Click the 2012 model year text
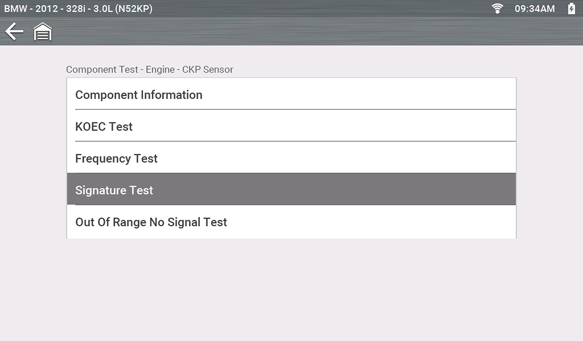The height and width of the screenshot is (341, 583). tap(46, 9)
